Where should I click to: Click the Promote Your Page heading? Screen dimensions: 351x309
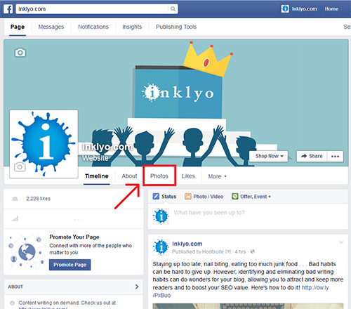click(74, 237)
